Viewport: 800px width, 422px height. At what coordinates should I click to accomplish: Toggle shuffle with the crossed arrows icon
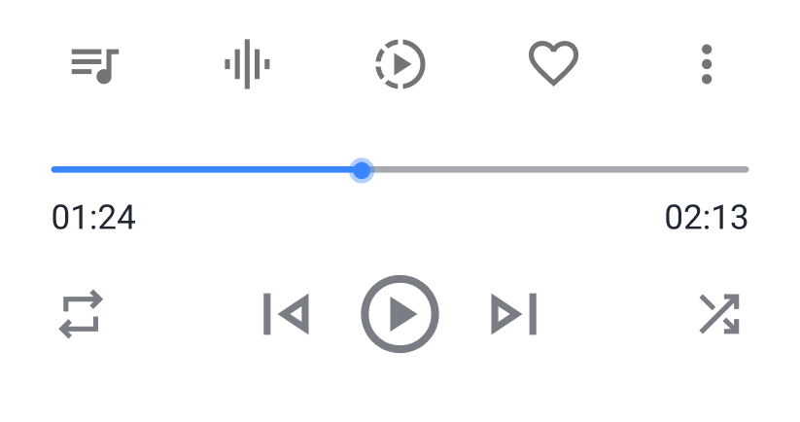point(719,314)
